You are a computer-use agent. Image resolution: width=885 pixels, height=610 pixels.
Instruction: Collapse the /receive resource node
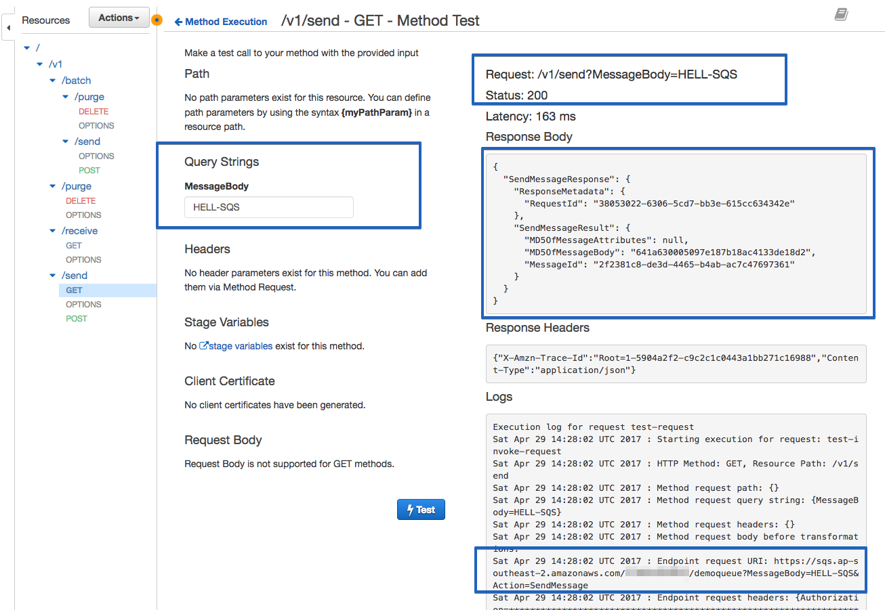[x=53, y=231]
